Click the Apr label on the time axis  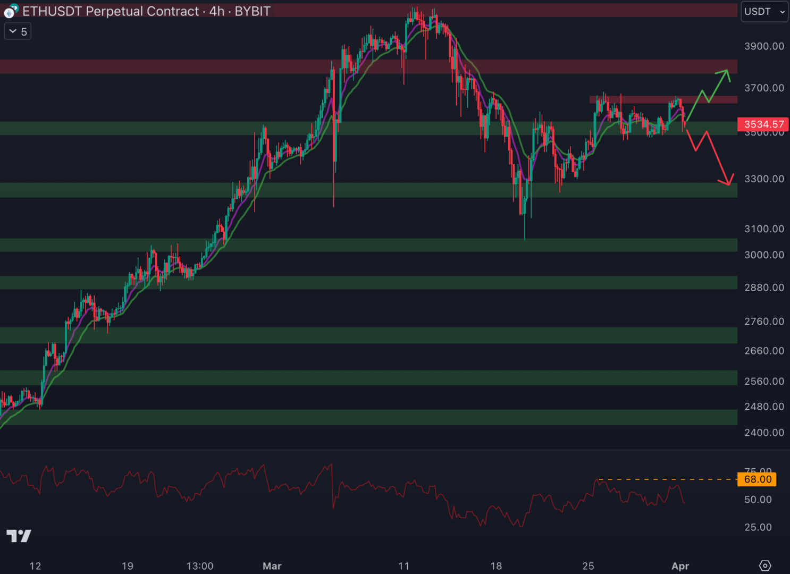click(x=680, y=566)
